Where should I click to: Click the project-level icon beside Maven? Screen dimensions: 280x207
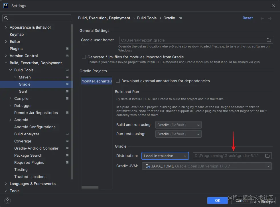click(67, 77)
